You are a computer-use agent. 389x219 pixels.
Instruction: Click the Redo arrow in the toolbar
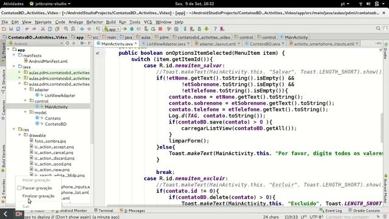pos(34,29)
